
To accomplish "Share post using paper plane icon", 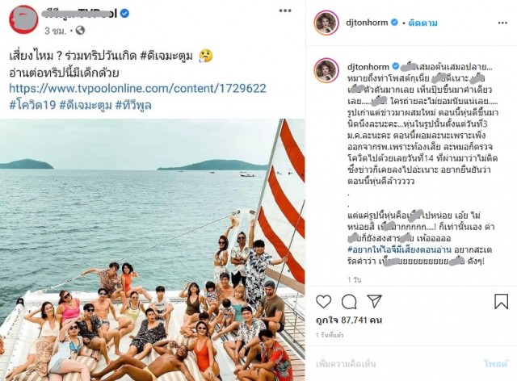I will click(x=374, y=301).
